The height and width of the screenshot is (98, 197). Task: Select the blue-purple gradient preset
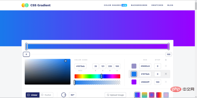137,95
